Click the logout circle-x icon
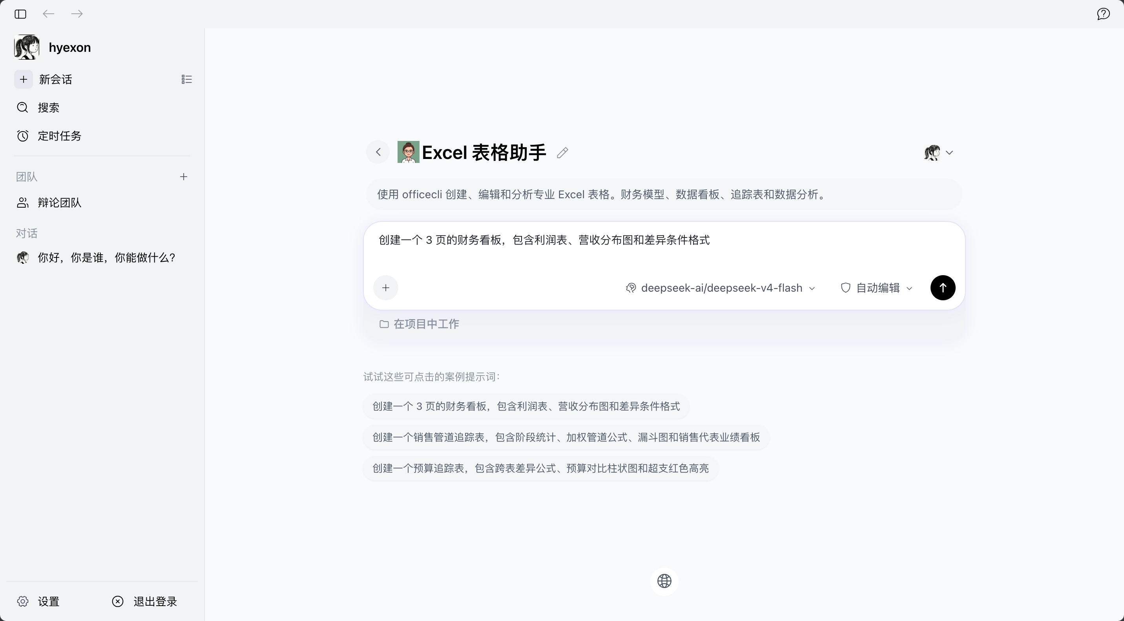 pos(118,601)
